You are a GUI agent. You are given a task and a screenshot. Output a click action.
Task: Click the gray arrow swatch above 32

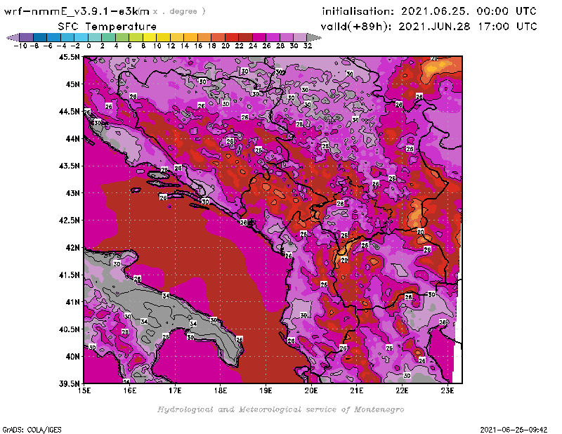[314, 38]
